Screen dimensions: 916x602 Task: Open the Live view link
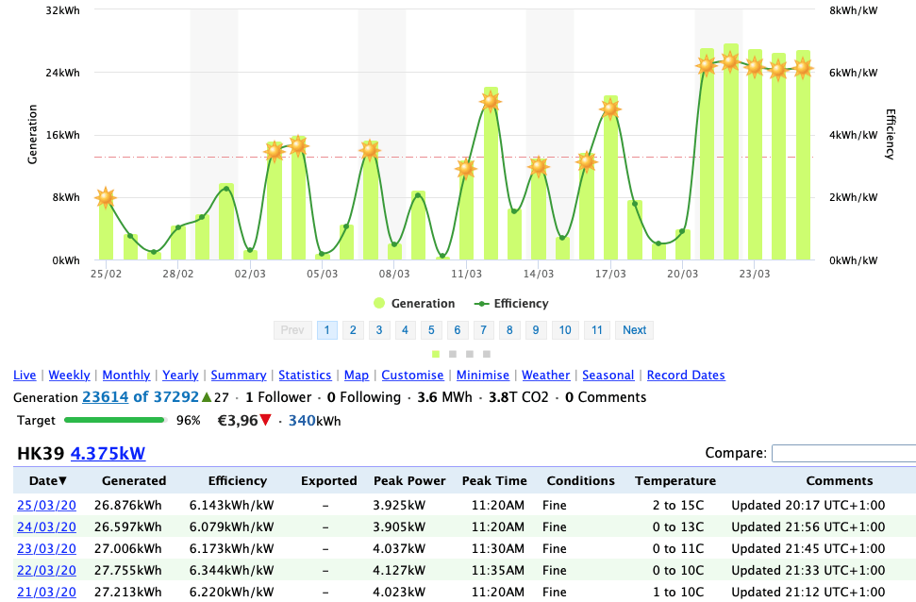click(x=25, y=376)
